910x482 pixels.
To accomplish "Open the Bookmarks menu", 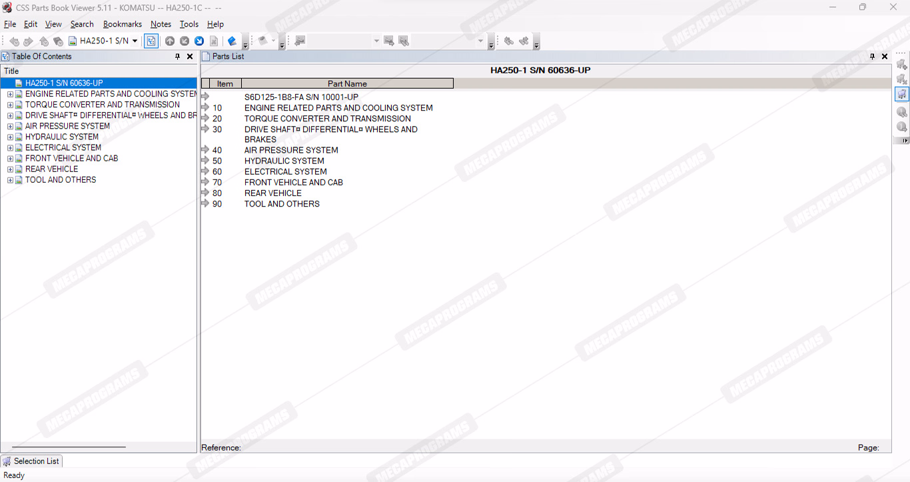I will tap(122, 24).
